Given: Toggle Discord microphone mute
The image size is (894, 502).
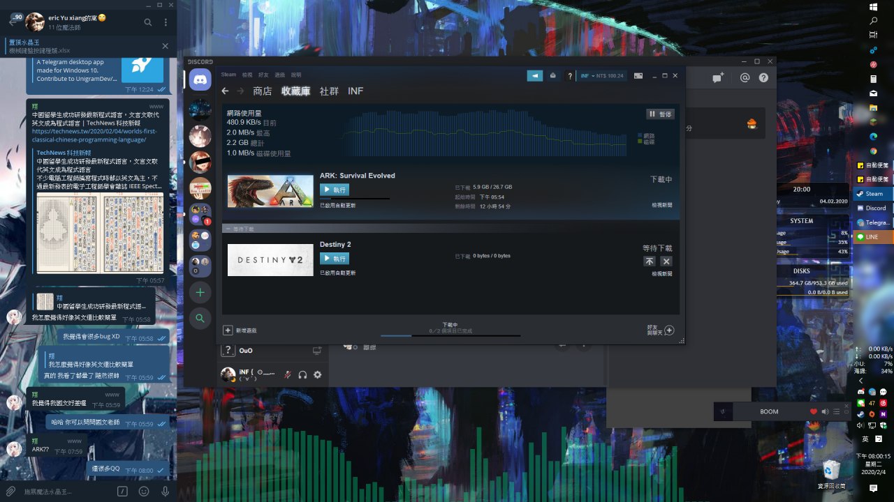Looking at the screenshot, I should pyautogui.click(x=287, y=374).
